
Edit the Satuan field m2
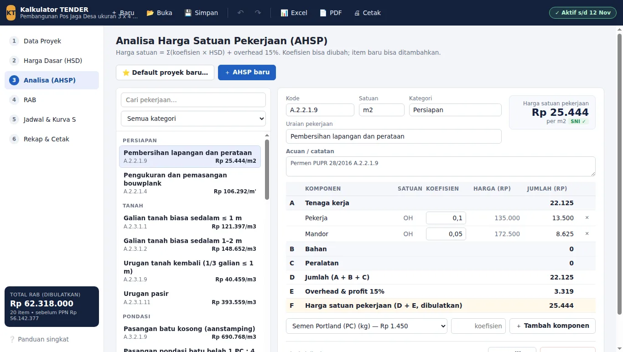click(382, 110)
